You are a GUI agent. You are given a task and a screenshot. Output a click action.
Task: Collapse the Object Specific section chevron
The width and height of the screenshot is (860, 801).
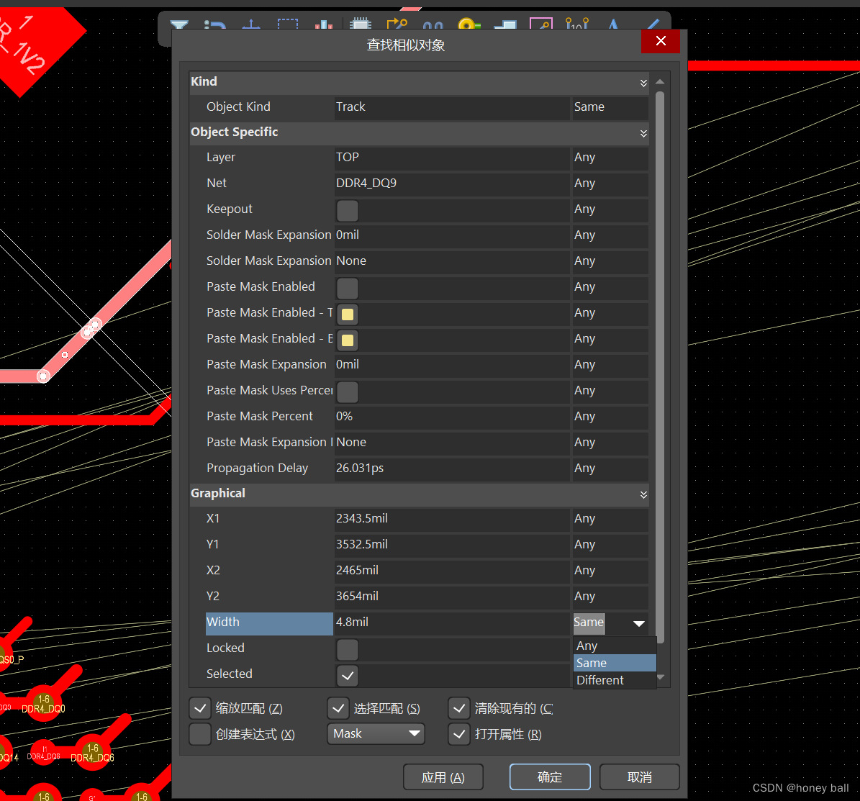(x=643, y=133)
